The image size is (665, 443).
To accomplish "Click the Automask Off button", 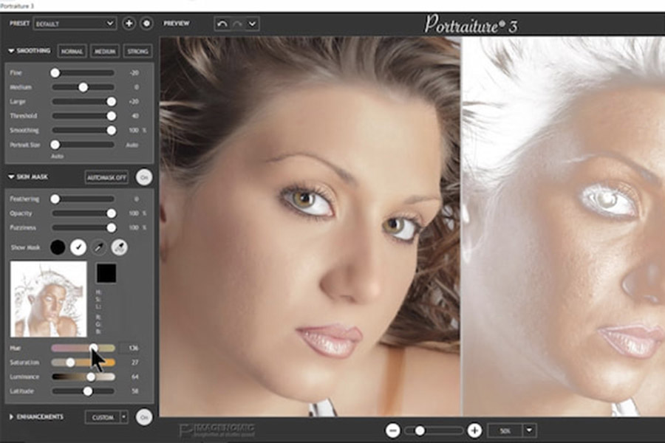I will pos(106,177).
